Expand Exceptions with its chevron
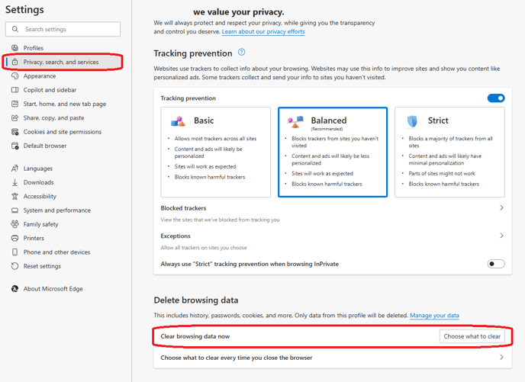 click(501, 236)
